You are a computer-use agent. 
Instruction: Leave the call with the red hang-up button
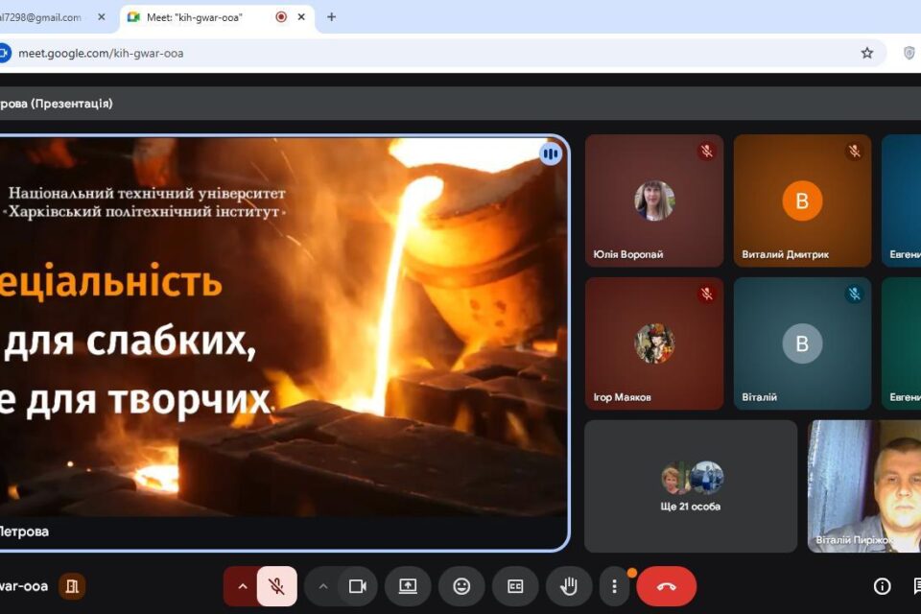pos(667,586)
